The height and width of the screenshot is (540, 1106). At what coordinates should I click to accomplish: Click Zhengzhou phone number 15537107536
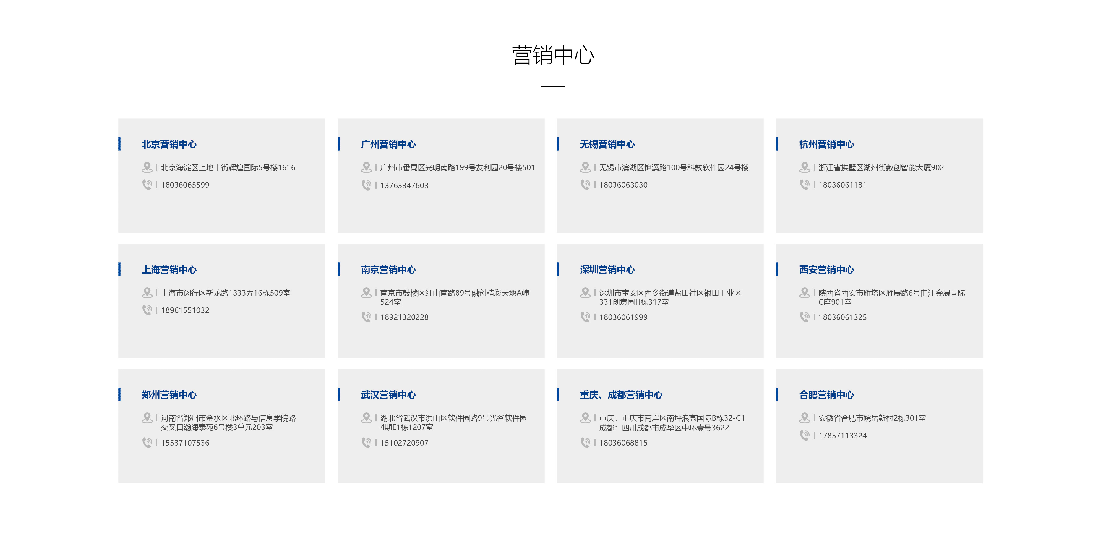(x=185, y=443)
